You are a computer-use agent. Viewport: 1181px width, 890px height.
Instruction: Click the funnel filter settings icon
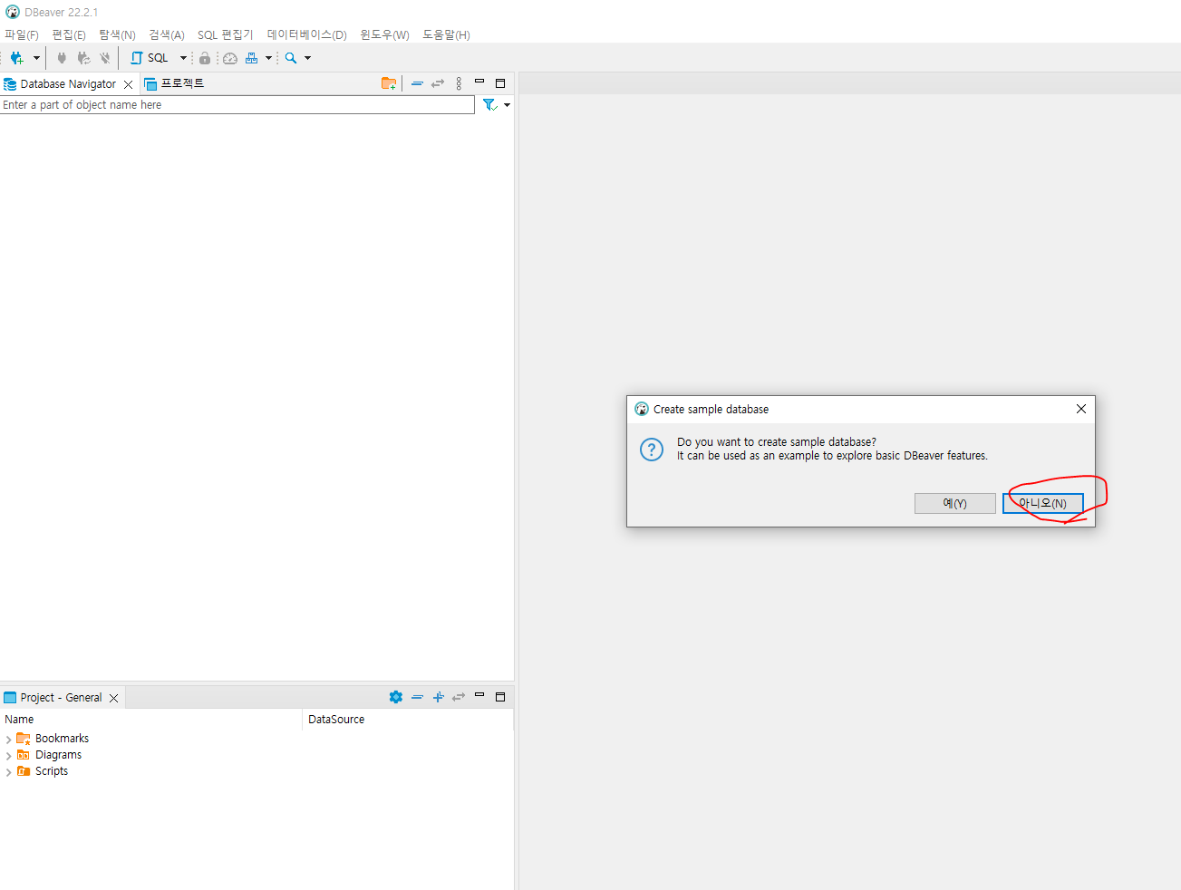pyautogui.click(x=489, y=105)
